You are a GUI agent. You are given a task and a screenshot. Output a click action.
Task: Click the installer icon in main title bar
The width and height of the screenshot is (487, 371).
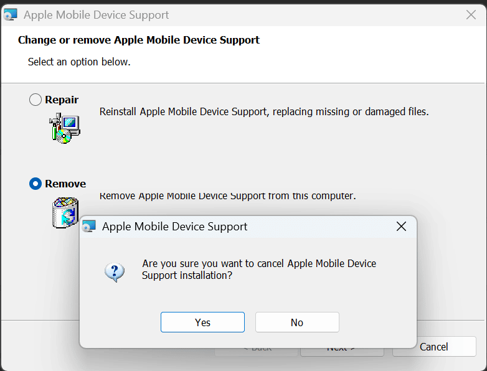[x=9, y=14]
